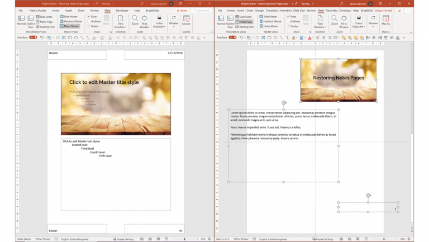429x242 pixels.
Task: Expand View Direction dropdown in left window
Action: [121, 22]
